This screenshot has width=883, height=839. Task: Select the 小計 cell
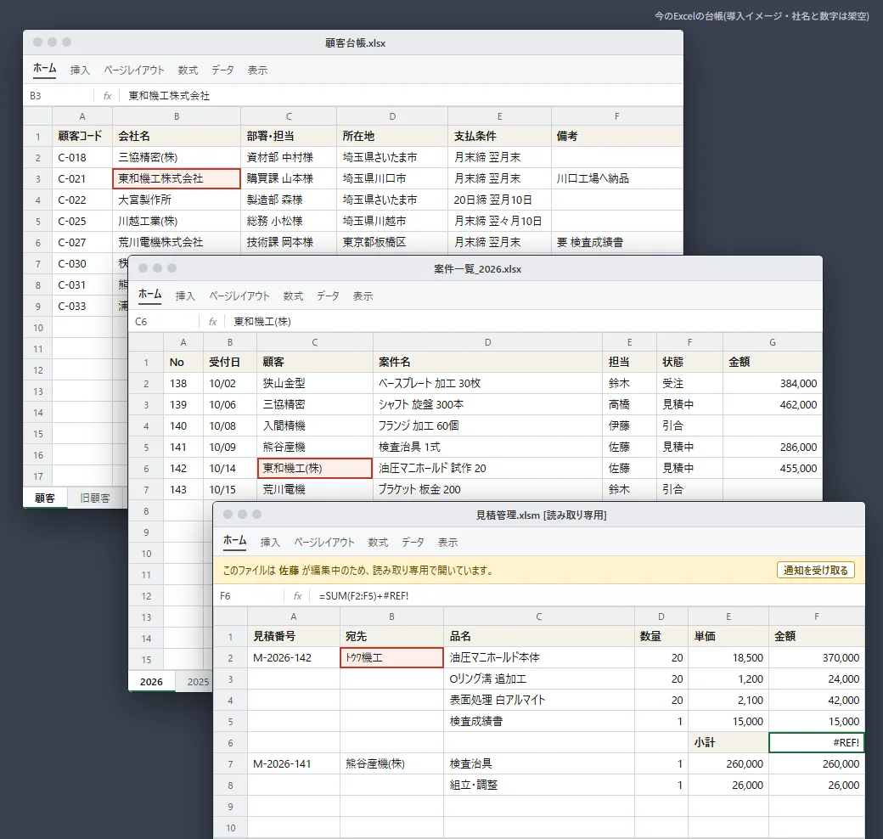pyautogui.click(x=728, y=743)
